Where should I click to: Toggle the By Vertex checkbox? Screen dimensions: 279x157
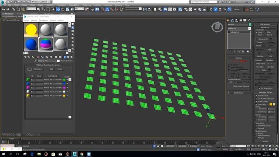(229, 65)
